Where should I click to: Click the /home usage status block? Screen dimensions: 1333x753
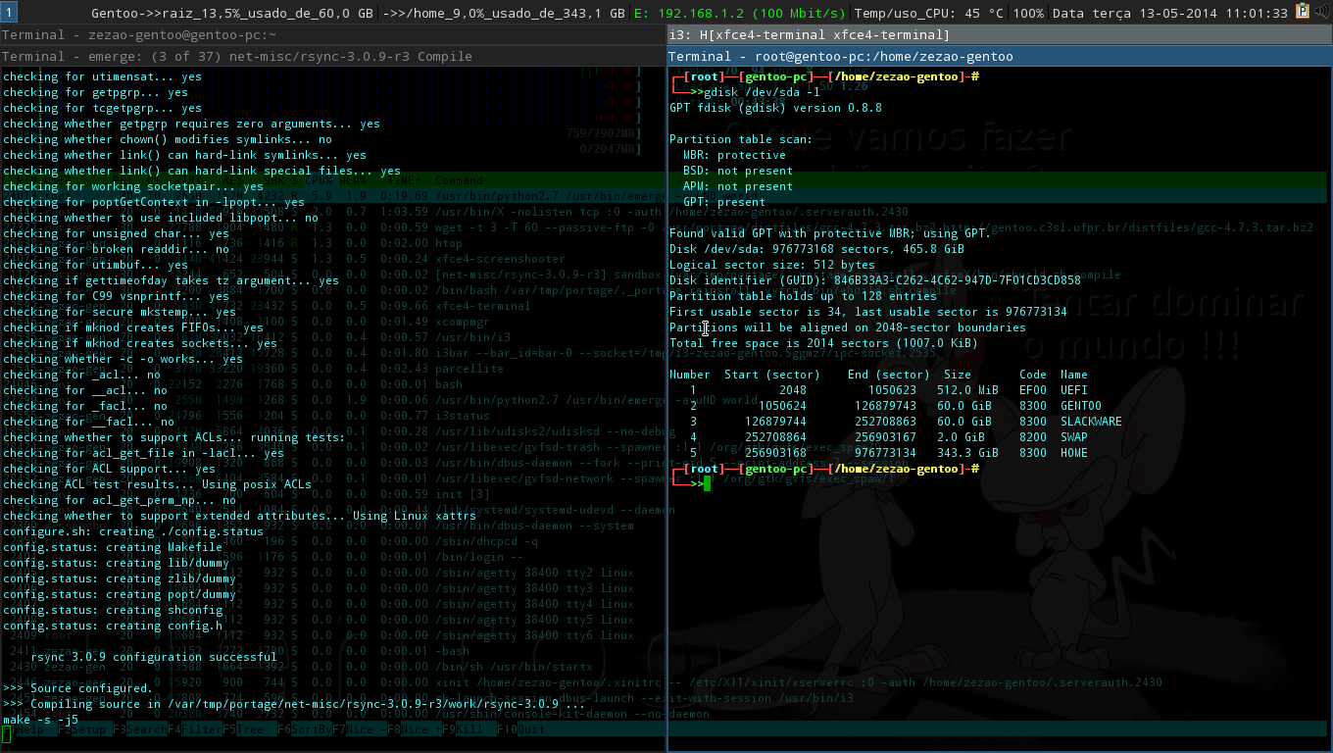(504, 13)
